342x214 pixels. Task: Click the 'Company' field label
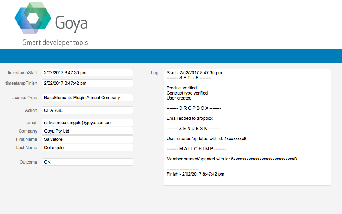[x=28, y=131]
